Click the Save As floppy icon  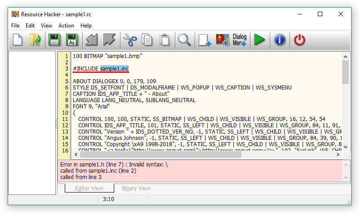(71, 40)
